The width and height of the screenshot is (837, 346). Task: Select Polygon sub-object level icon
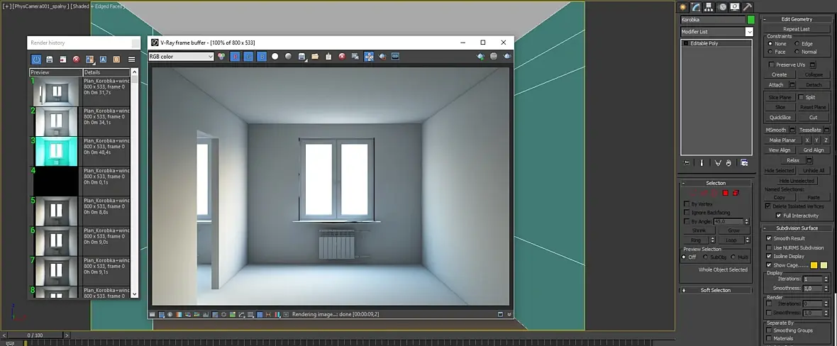tap(725, 193)
